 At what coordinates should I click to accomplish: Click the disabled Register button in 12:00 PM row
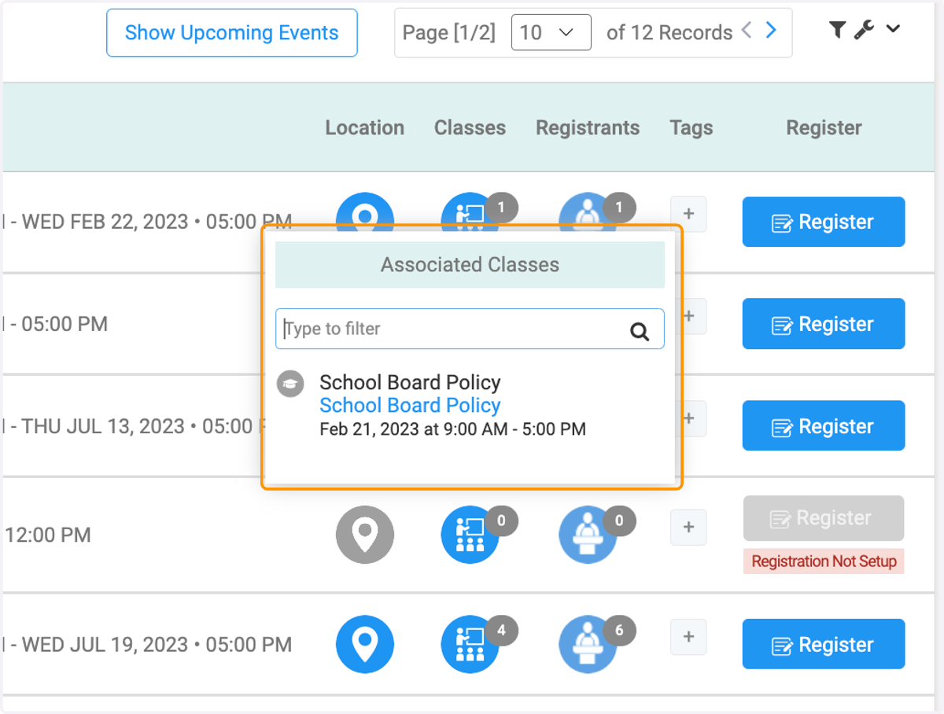click(x=824, y=518)
